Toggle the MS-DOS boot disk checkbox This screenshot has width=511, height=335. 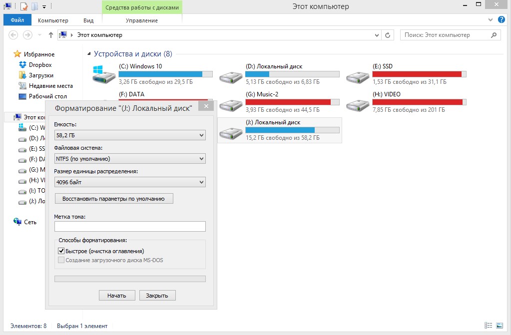tap(61, 260)
